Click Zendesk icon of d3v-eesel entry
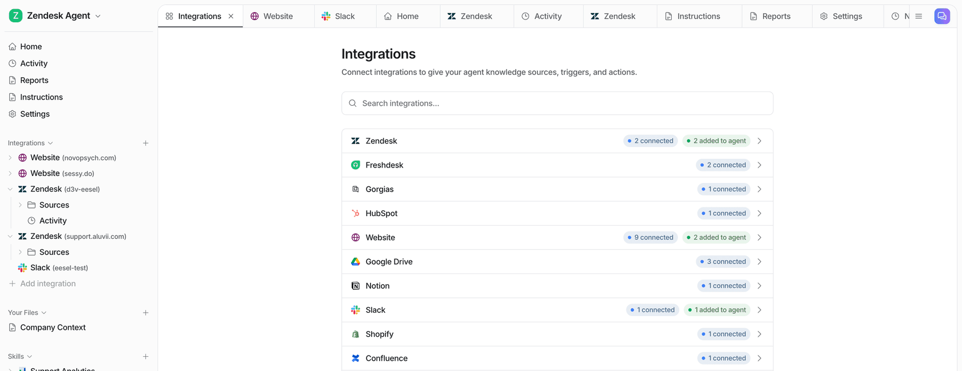Viewport: 962px width, 371px height. coord(22,189)
